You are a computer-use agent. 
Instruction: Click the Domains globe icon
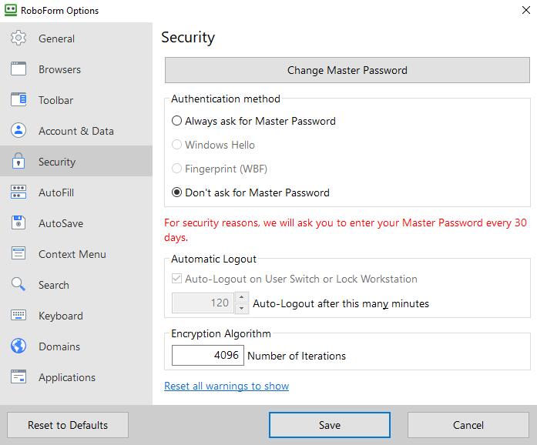point(19,346)
